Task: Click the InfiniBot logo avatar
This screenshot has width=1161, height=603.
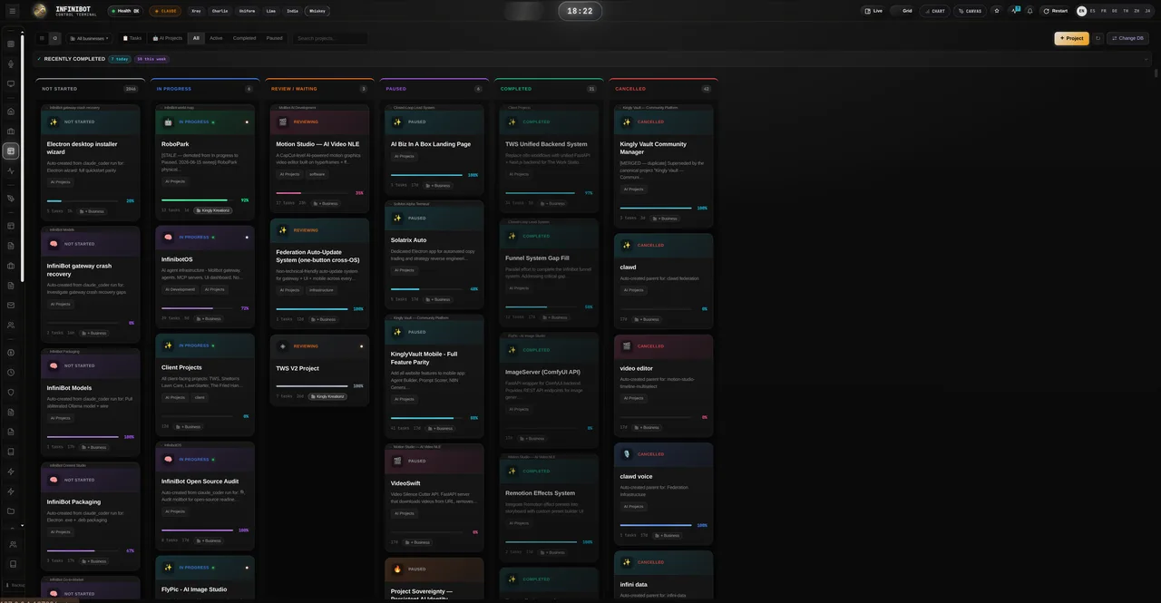Action: [x=39, y=11]
